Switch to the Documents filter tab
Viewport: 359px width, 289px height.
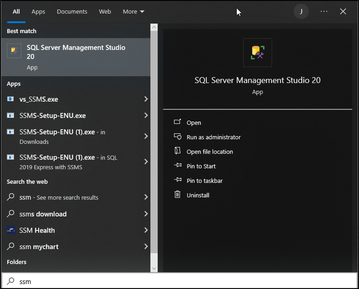[x=72, y=11]
